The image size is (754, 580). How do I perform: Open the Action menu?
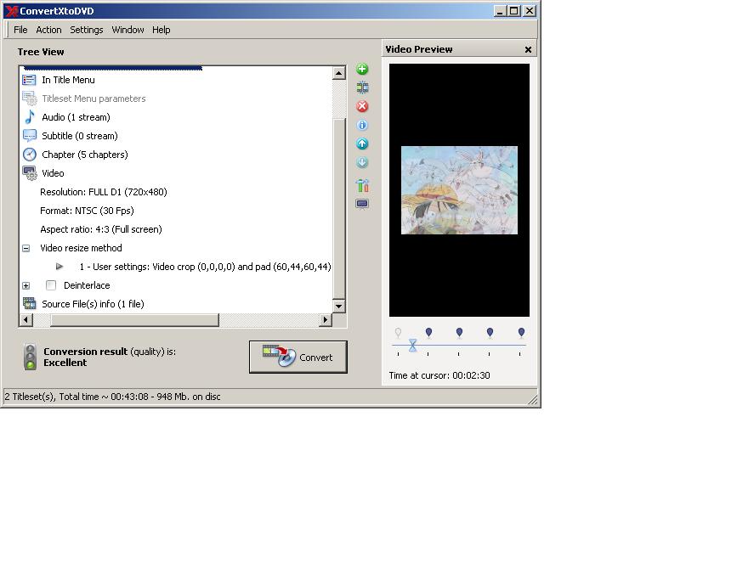[48, 30]
